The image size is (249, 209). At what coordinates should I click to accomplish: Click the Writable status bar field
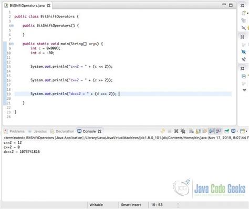pyautogui.click(x=96, y=205)
